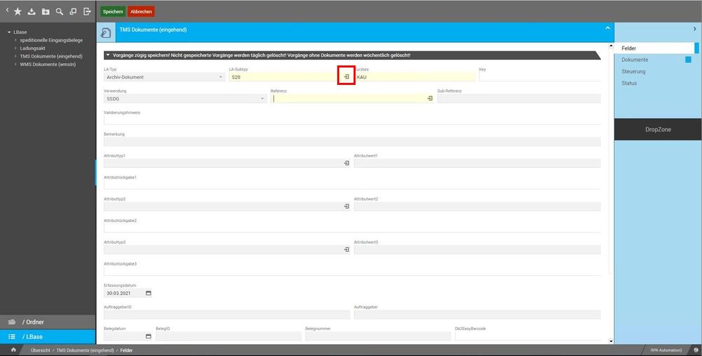Open the Attributtyp2 lookup icon
Screen dimensions: 702x356
tap(347, 206)
